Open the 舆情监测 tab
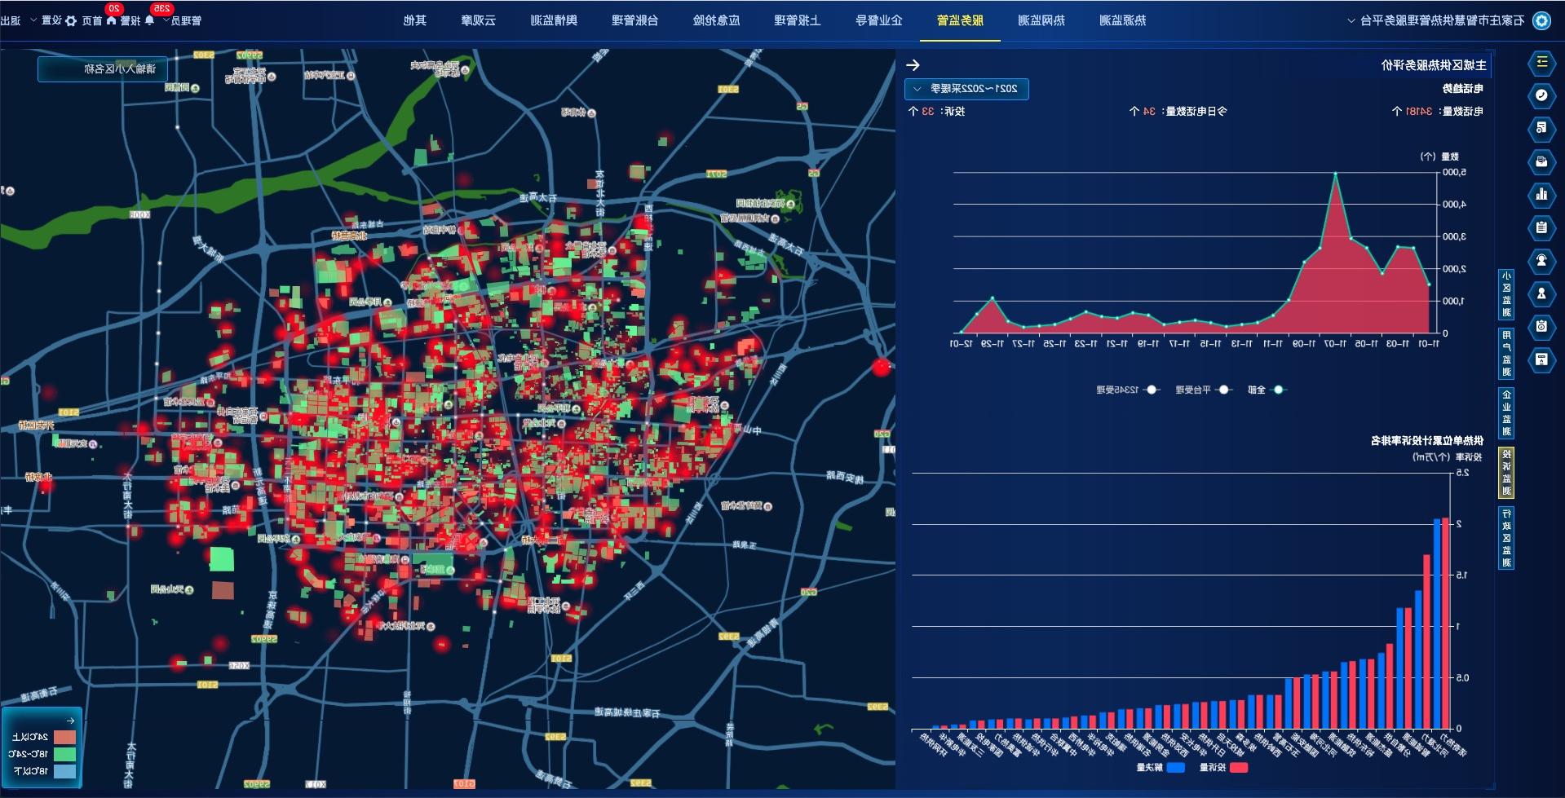Screen dimensions: 1565x798 pyautogui.click(x=554, y=20)
